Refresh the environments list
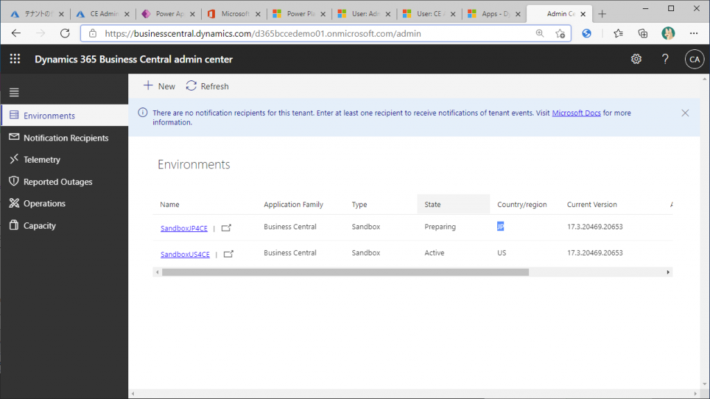The image size is (710, 399). pyautogui.click(x=207, y=86)
